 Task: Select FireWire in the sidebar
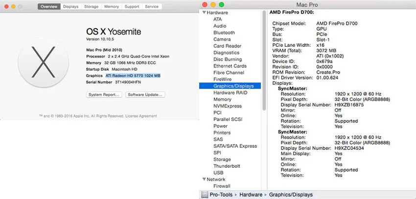[x=222, y=80]
